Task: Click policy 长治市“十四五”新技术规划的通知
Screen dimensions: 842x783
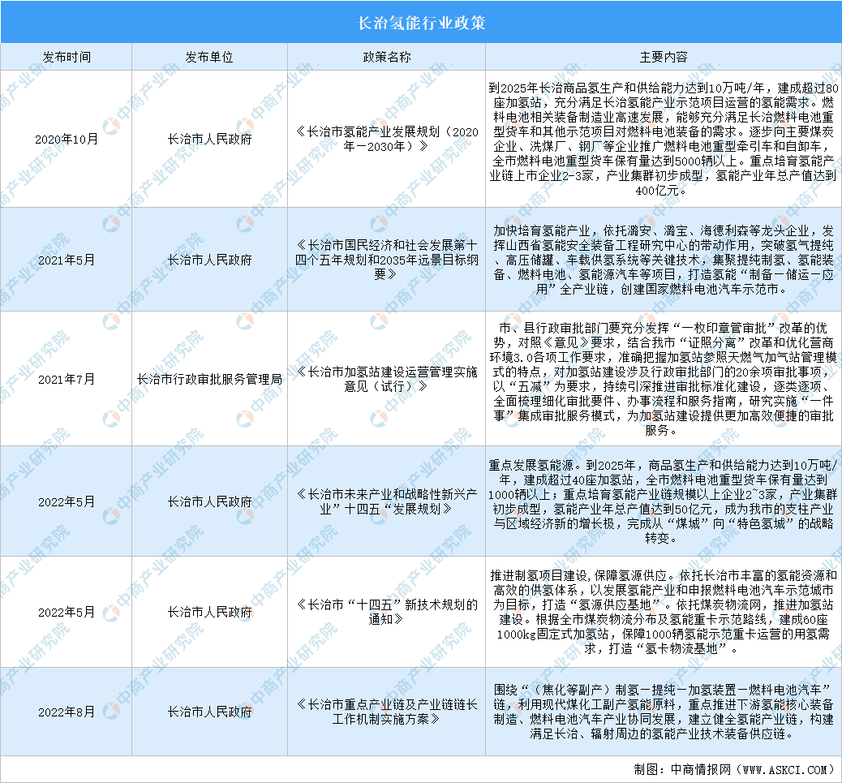Action: click(386, 613)
